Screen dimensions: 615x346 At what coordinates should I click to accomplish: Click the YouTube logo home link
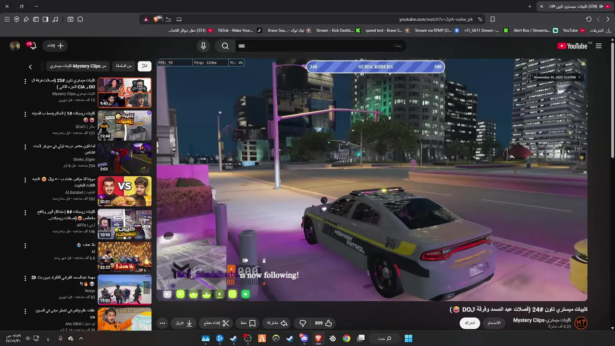click(572, 46)
